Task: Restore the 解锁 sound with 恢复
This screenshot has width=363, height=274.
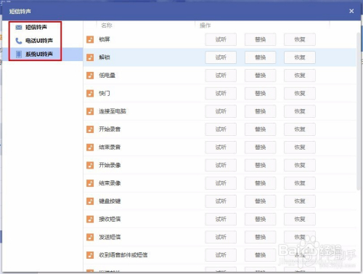Action: (x=300, y=57)
